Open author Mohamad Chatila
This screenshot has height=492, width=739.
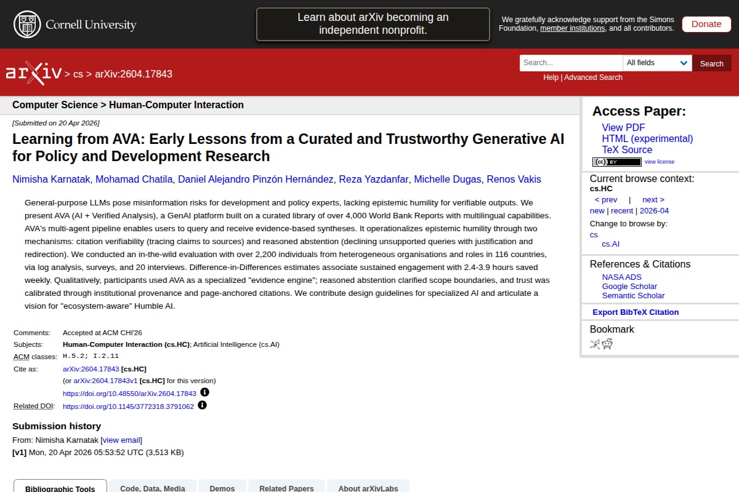(134, 180)
